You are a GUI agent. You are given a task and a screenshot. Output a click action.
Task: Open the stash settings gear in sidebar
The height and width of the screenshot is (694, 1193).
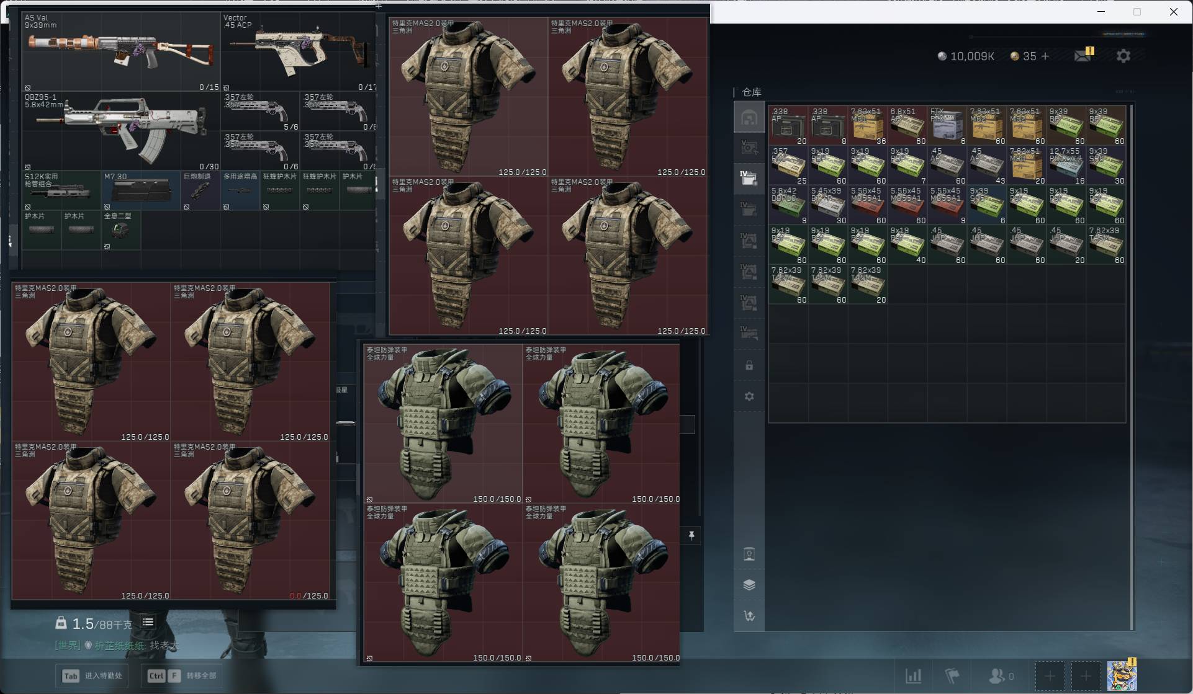pos(749,396)
